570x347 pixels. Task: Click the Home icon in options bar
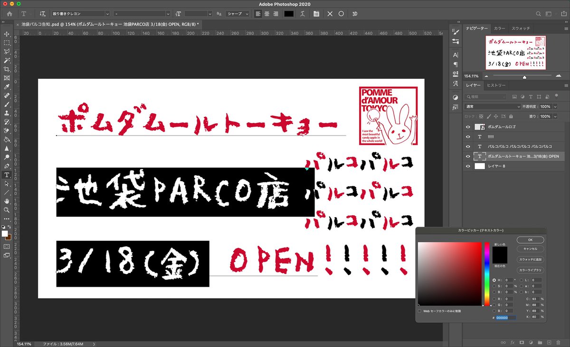coord(9,14)
